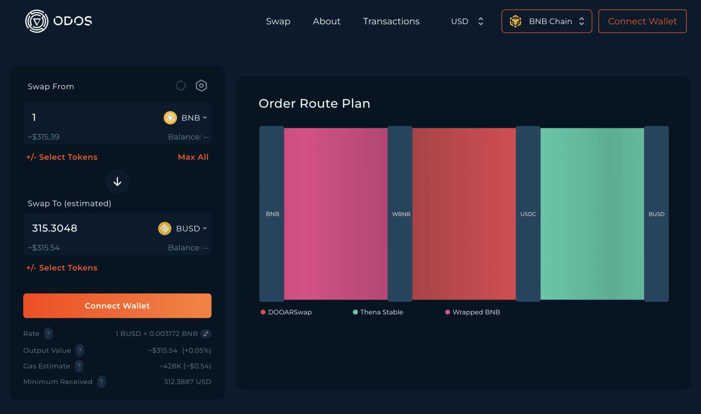Show help for Rate question mark
The width and height of the screenshot is (701, 414).
(x=48, y=334)
